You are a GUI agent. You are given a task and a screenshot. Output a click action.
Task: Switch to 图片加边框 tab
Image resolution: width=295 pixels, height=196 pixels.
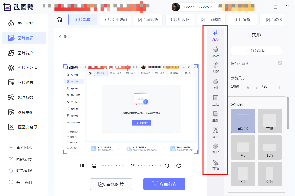tap(180, 20)
